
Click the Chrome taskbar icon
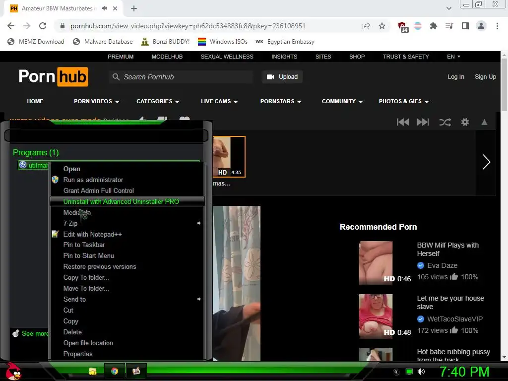click(115, 371)
